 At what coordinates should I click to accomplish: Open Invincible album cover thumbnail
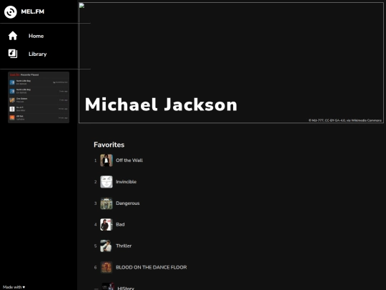click(x=107, y=182)
